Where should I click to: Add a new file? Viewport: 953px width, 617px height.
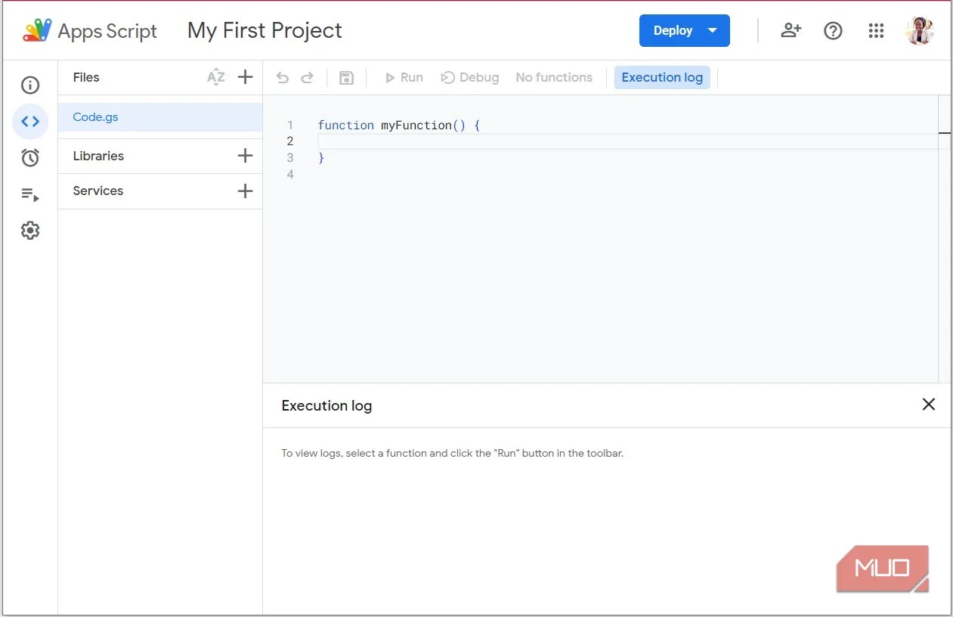click(245, 77)
